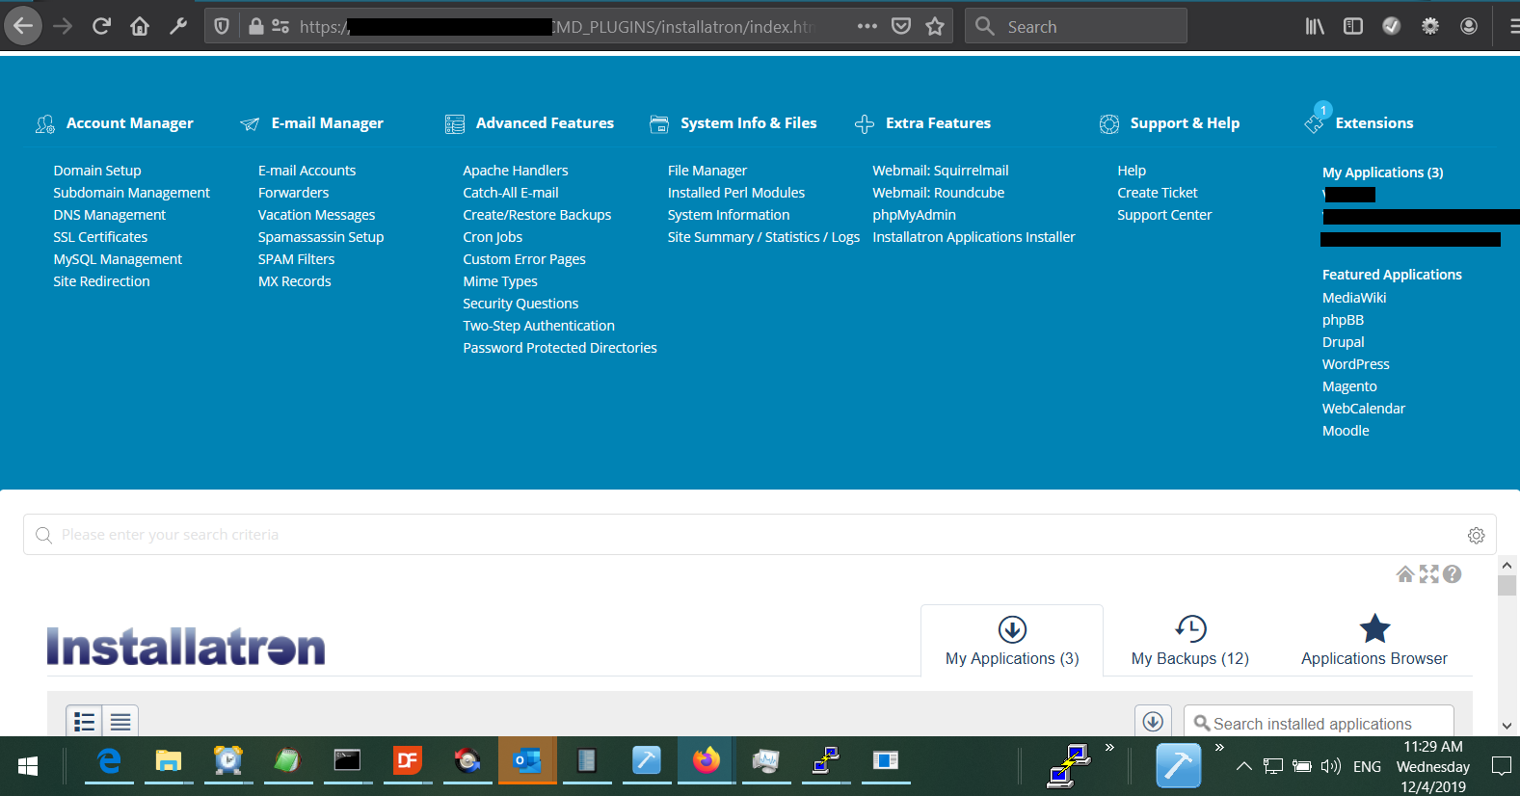Open Outlook from the taskbar
The image size is (1520, 796).
point(527,761)
